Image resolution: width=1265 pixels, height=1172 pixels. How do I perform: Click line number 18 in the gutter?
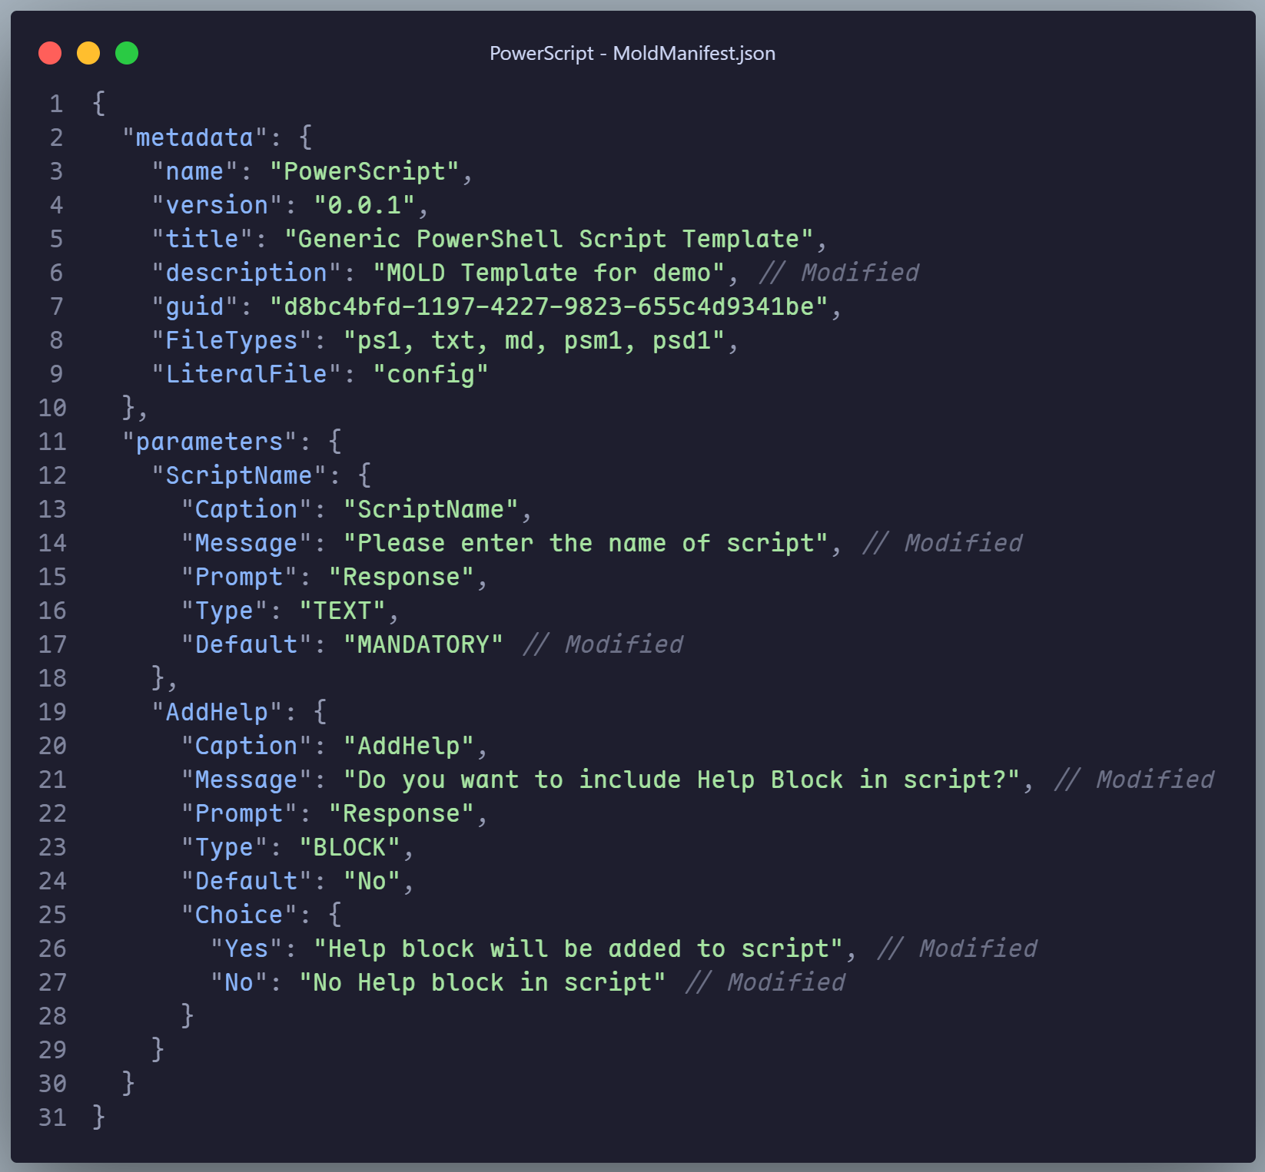click(52, 678)
